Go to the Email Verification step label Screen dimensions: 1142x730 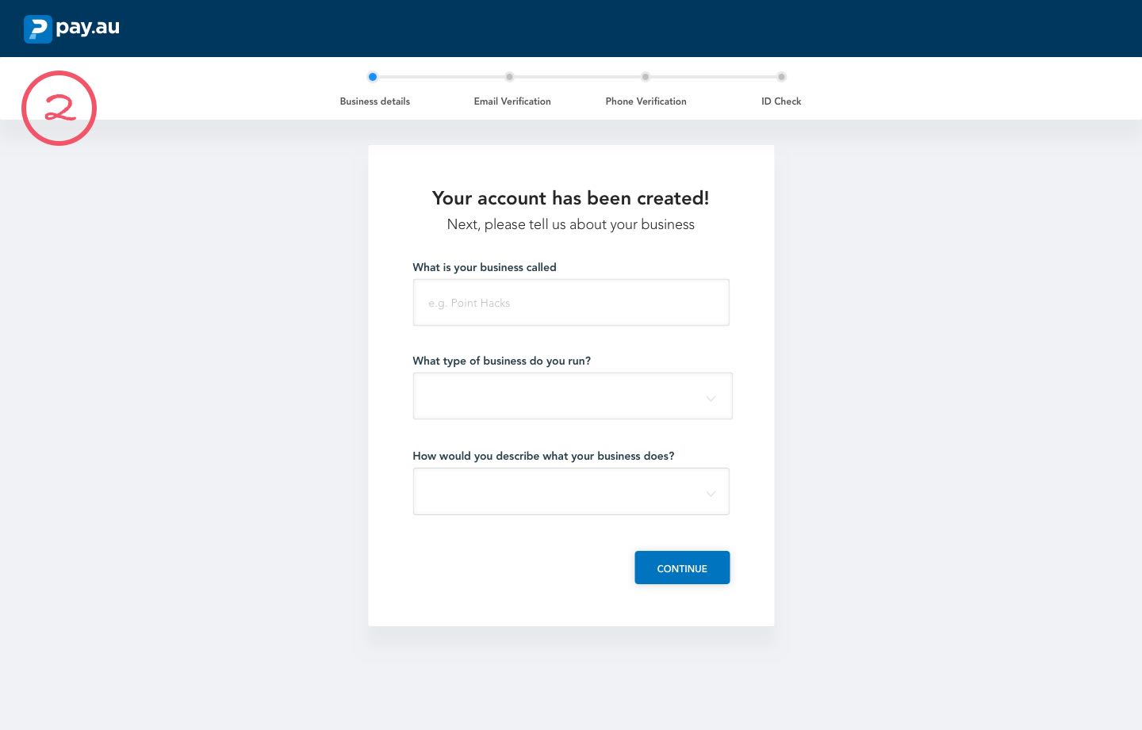(x=512, y=101)
